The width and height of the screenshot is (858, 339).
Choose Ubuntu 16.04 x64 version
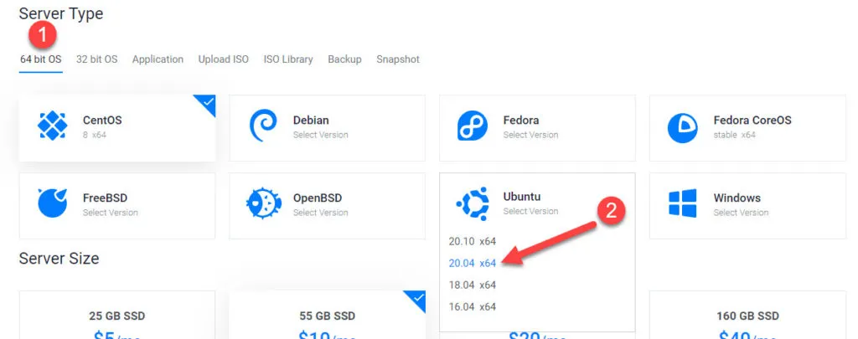[x=473, y=306]
